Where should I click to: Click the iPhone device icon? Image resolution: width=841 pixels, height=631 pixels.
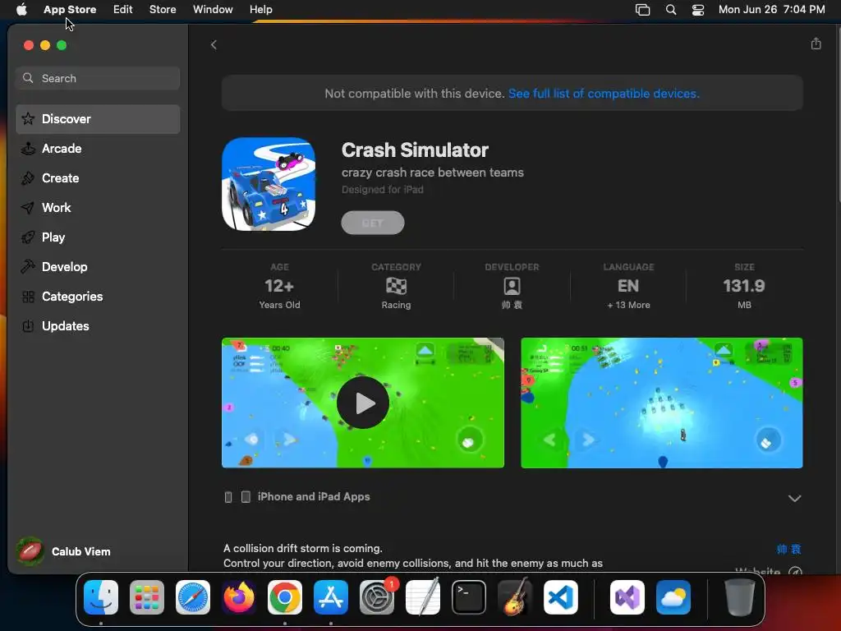tap(228, 497)
